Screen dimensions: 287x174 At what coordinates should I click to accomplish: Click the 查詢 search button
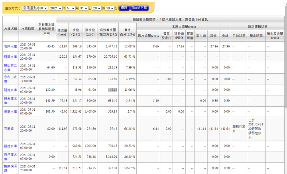(x=124, y=8)
